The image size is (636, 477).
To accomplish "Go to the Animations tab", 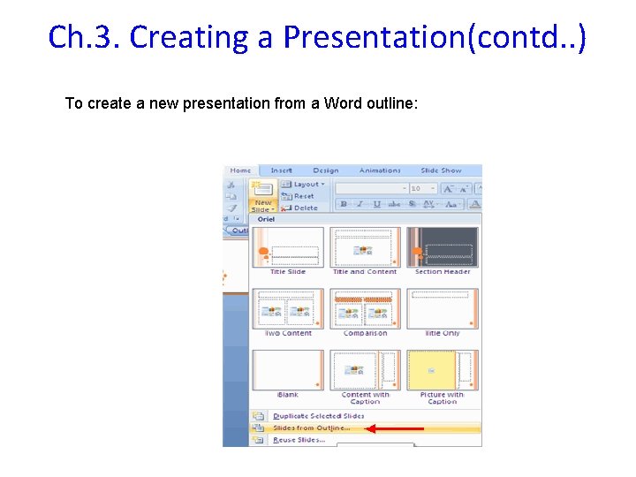I will pos(380,170).
